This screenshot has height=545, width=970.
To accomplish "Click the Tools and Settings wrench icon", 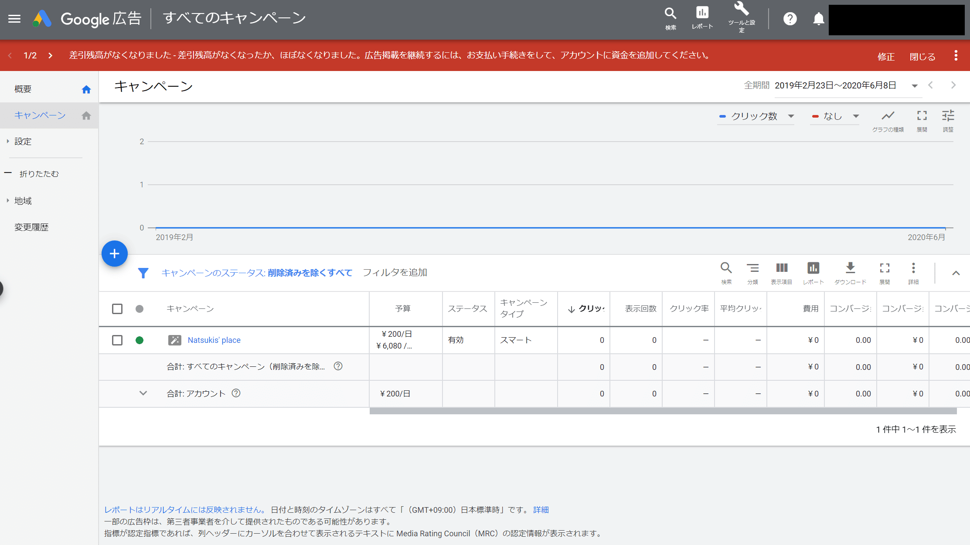I will (741, 10).
